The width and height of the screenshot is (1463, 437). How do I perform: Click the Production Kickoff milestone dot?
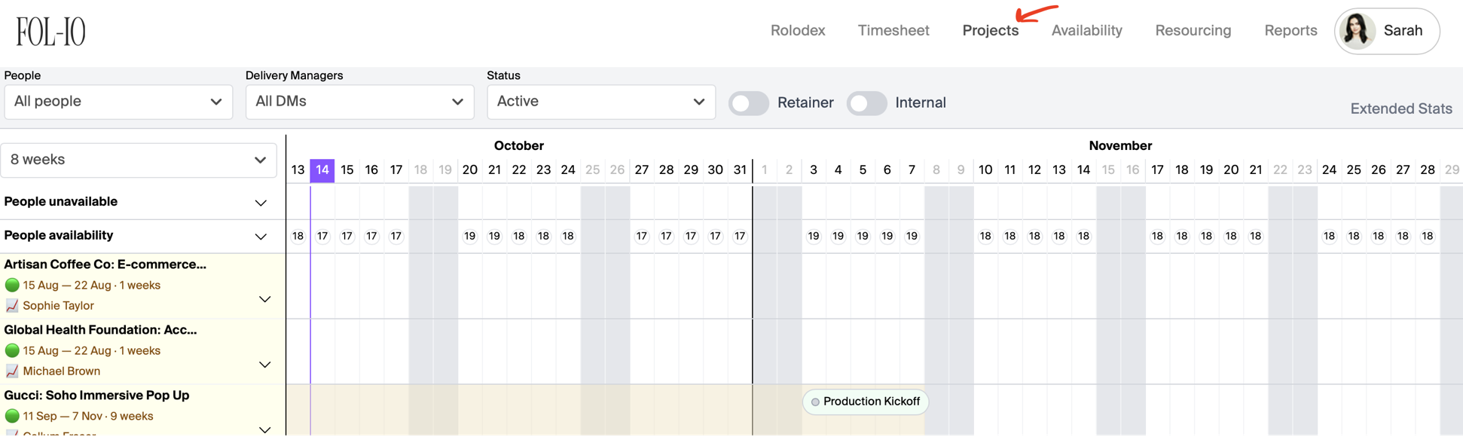coord(815,402)
